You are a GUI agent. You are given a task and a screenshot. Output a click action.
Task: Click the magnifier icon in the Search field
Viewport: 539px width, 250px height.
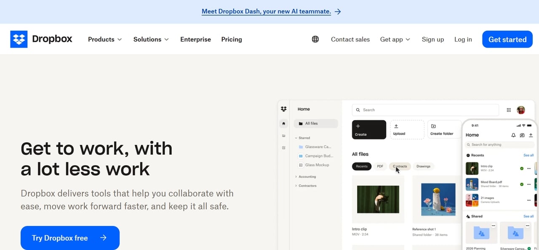pos(358,110)
